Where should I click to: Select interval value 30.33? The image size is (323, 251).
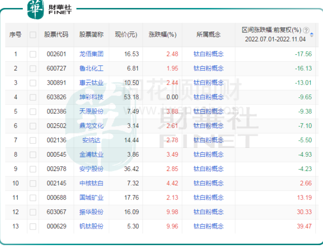pos(304,212)
